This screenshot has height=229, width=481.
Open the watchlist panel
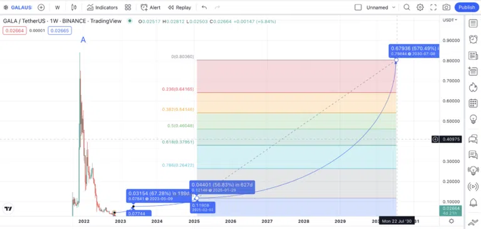coord(473,23)
